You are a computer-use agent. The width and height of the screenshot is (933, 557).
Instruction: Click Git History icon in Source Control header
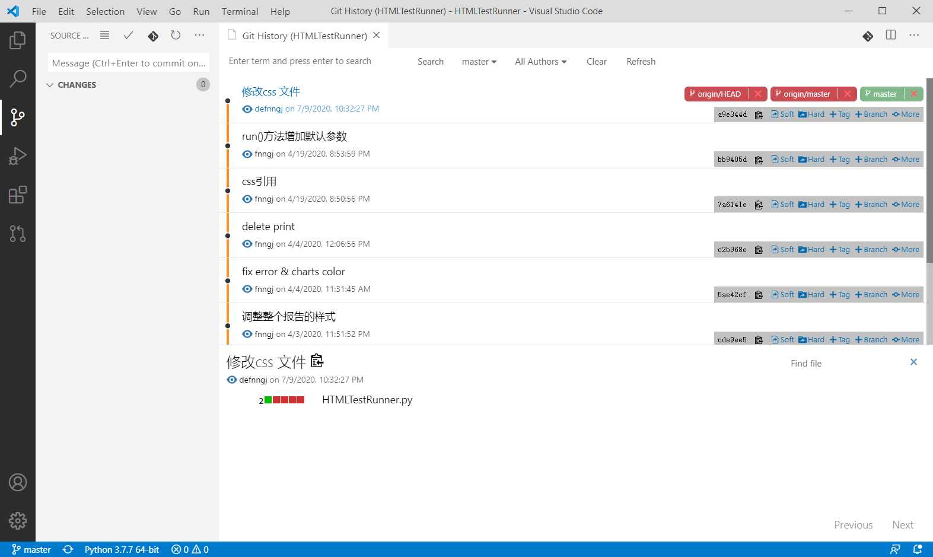point(153,36)
